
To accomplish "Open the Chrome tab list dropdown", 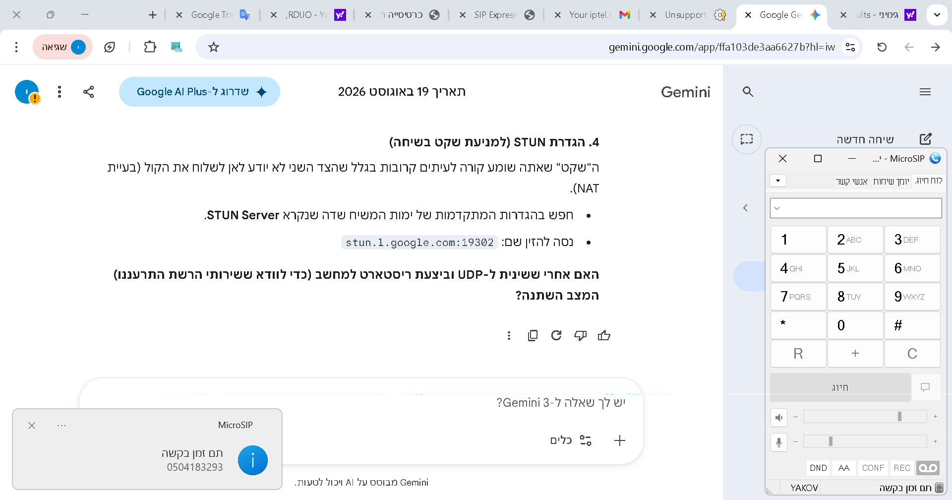I will click(937, 15).
